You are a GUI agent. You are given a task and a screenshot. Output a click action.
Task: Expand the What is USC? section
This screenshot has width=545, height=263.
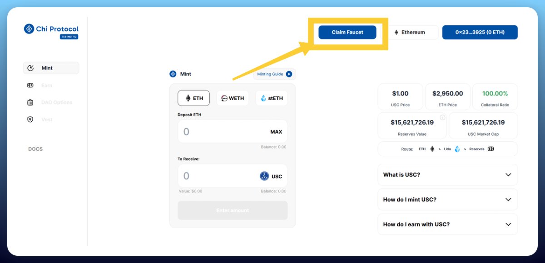coord(447,175)
